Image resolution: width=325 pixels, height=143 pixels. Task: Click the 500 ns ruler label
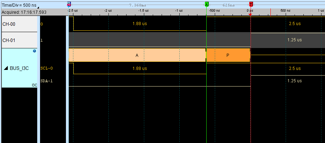(x=285, y=11)
